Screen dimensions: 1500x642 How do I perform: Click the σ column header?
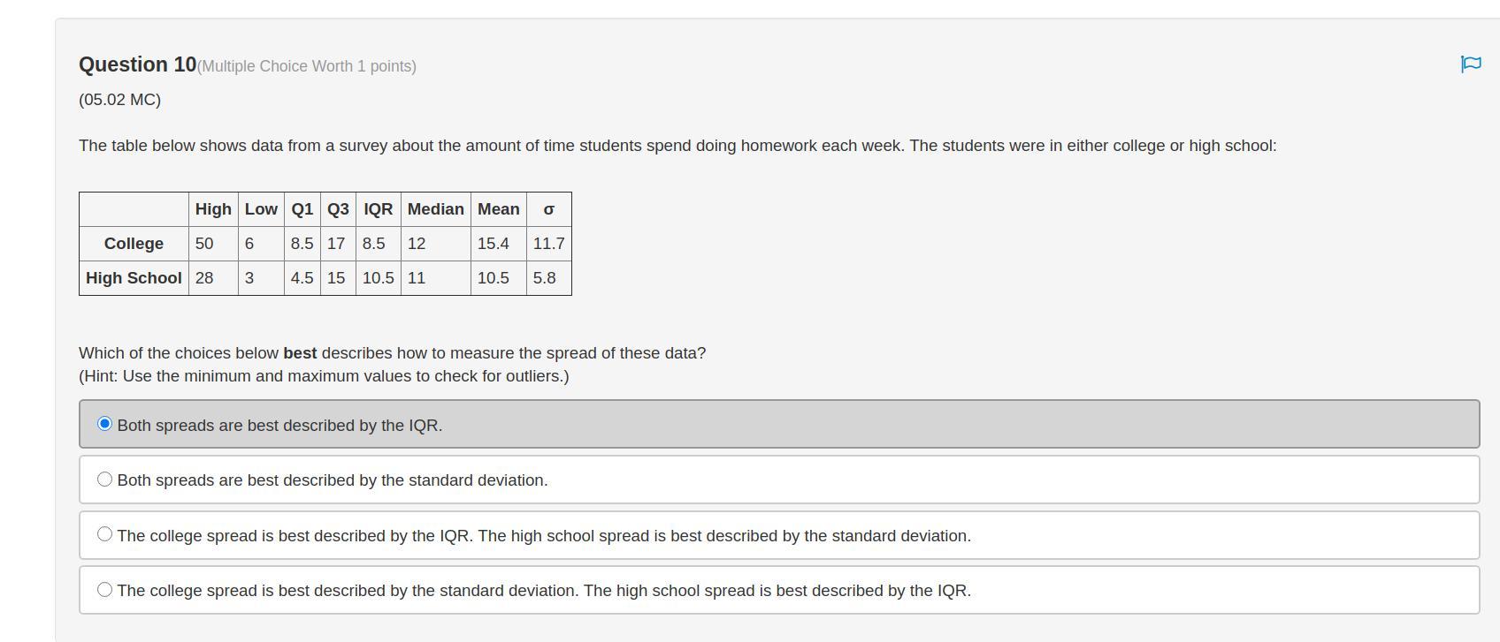click(x=549, y=209)
